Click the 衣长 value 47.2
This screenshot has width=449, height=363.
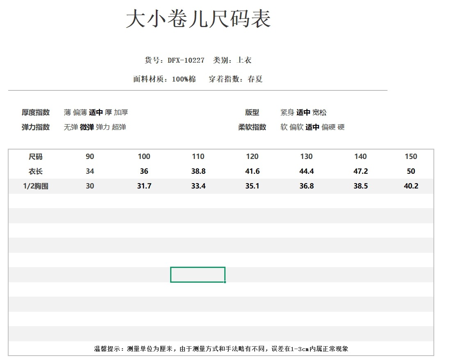[360, 171]
